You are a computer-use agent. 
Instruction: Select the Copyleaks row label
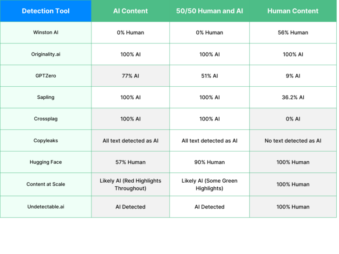[x=46, y=140]
